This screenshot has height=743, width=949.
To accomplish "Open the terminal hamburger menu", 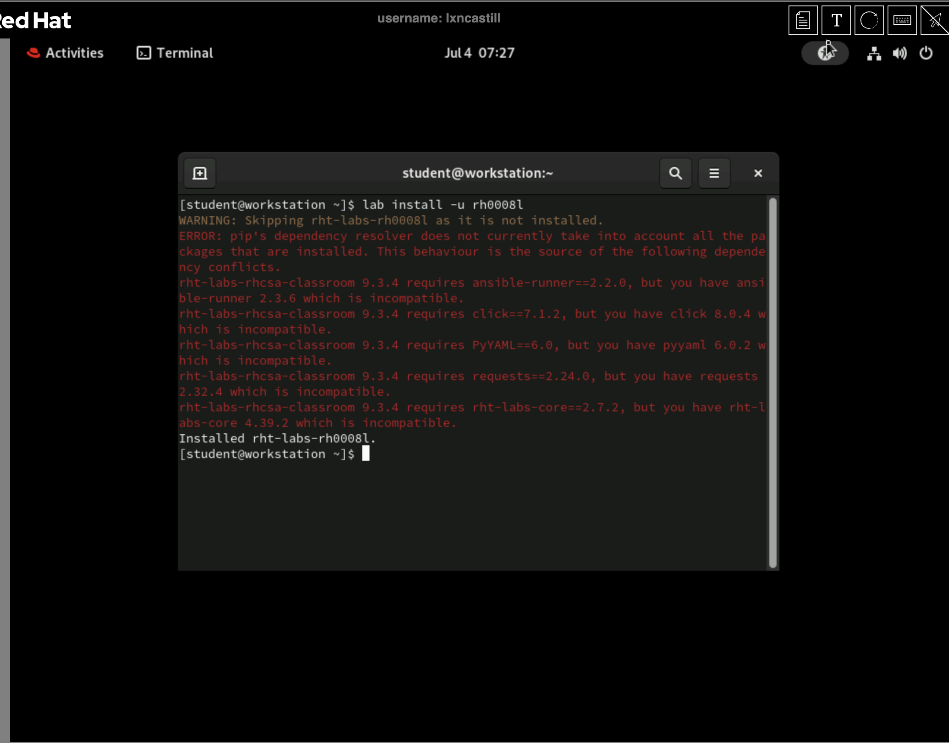I will point(714,173).
